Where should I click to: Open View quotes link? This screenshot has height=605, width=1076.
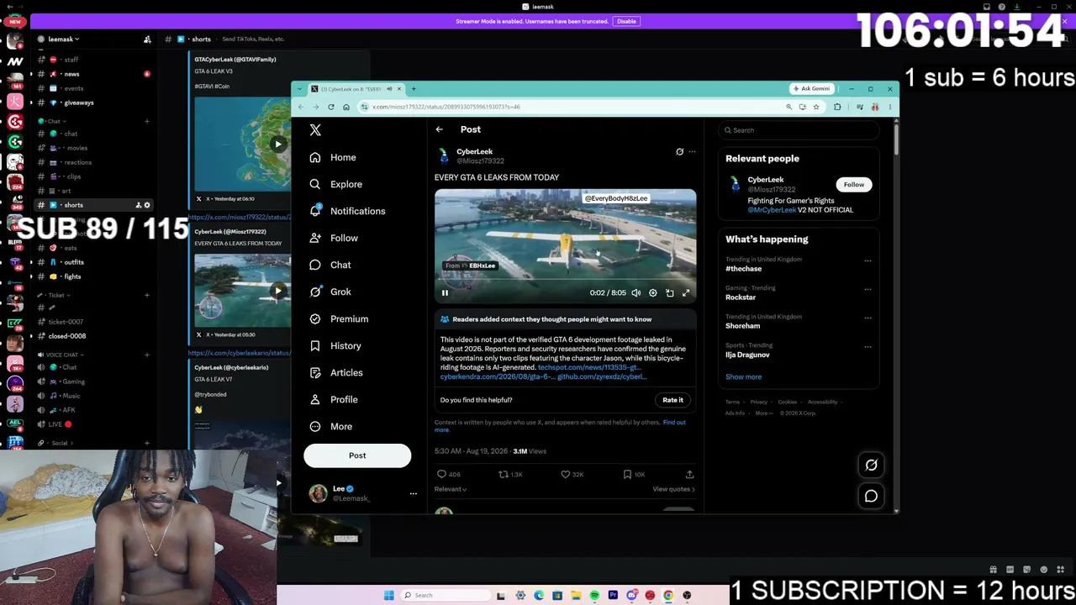click(x=673, y=489)
